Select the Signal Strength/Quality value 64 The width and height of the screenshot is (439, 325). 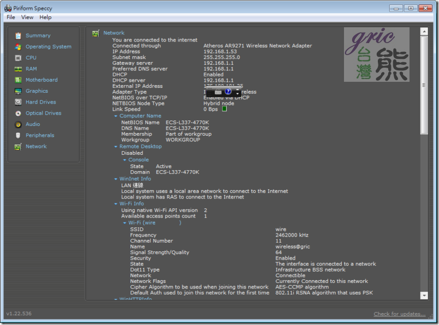[x=278, y=252]
